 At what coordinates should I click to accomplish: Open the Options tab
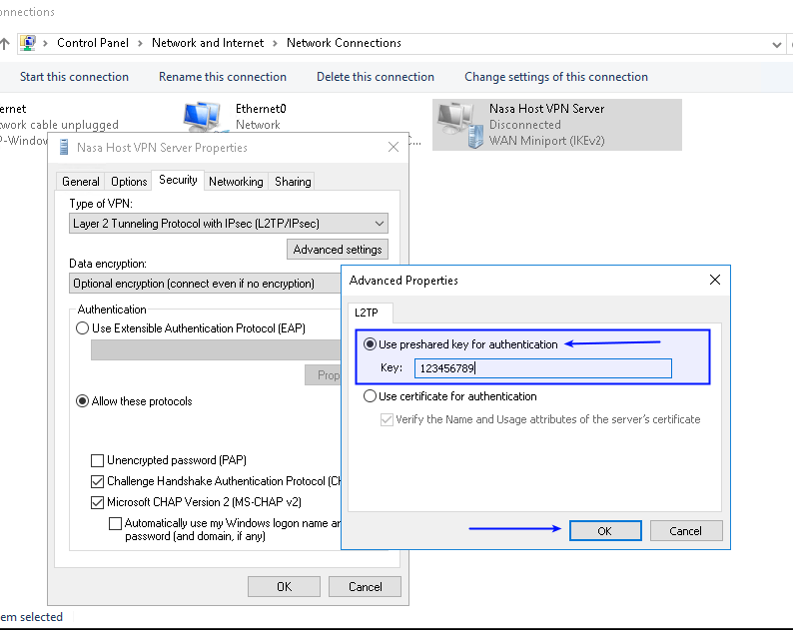[x=129, y=182]
